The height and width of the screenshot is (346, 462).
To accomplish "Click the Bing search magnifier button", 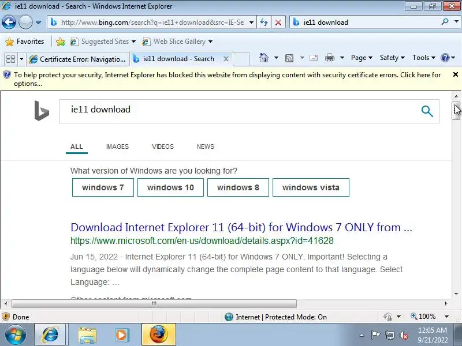I will click(x=427, y=111).
